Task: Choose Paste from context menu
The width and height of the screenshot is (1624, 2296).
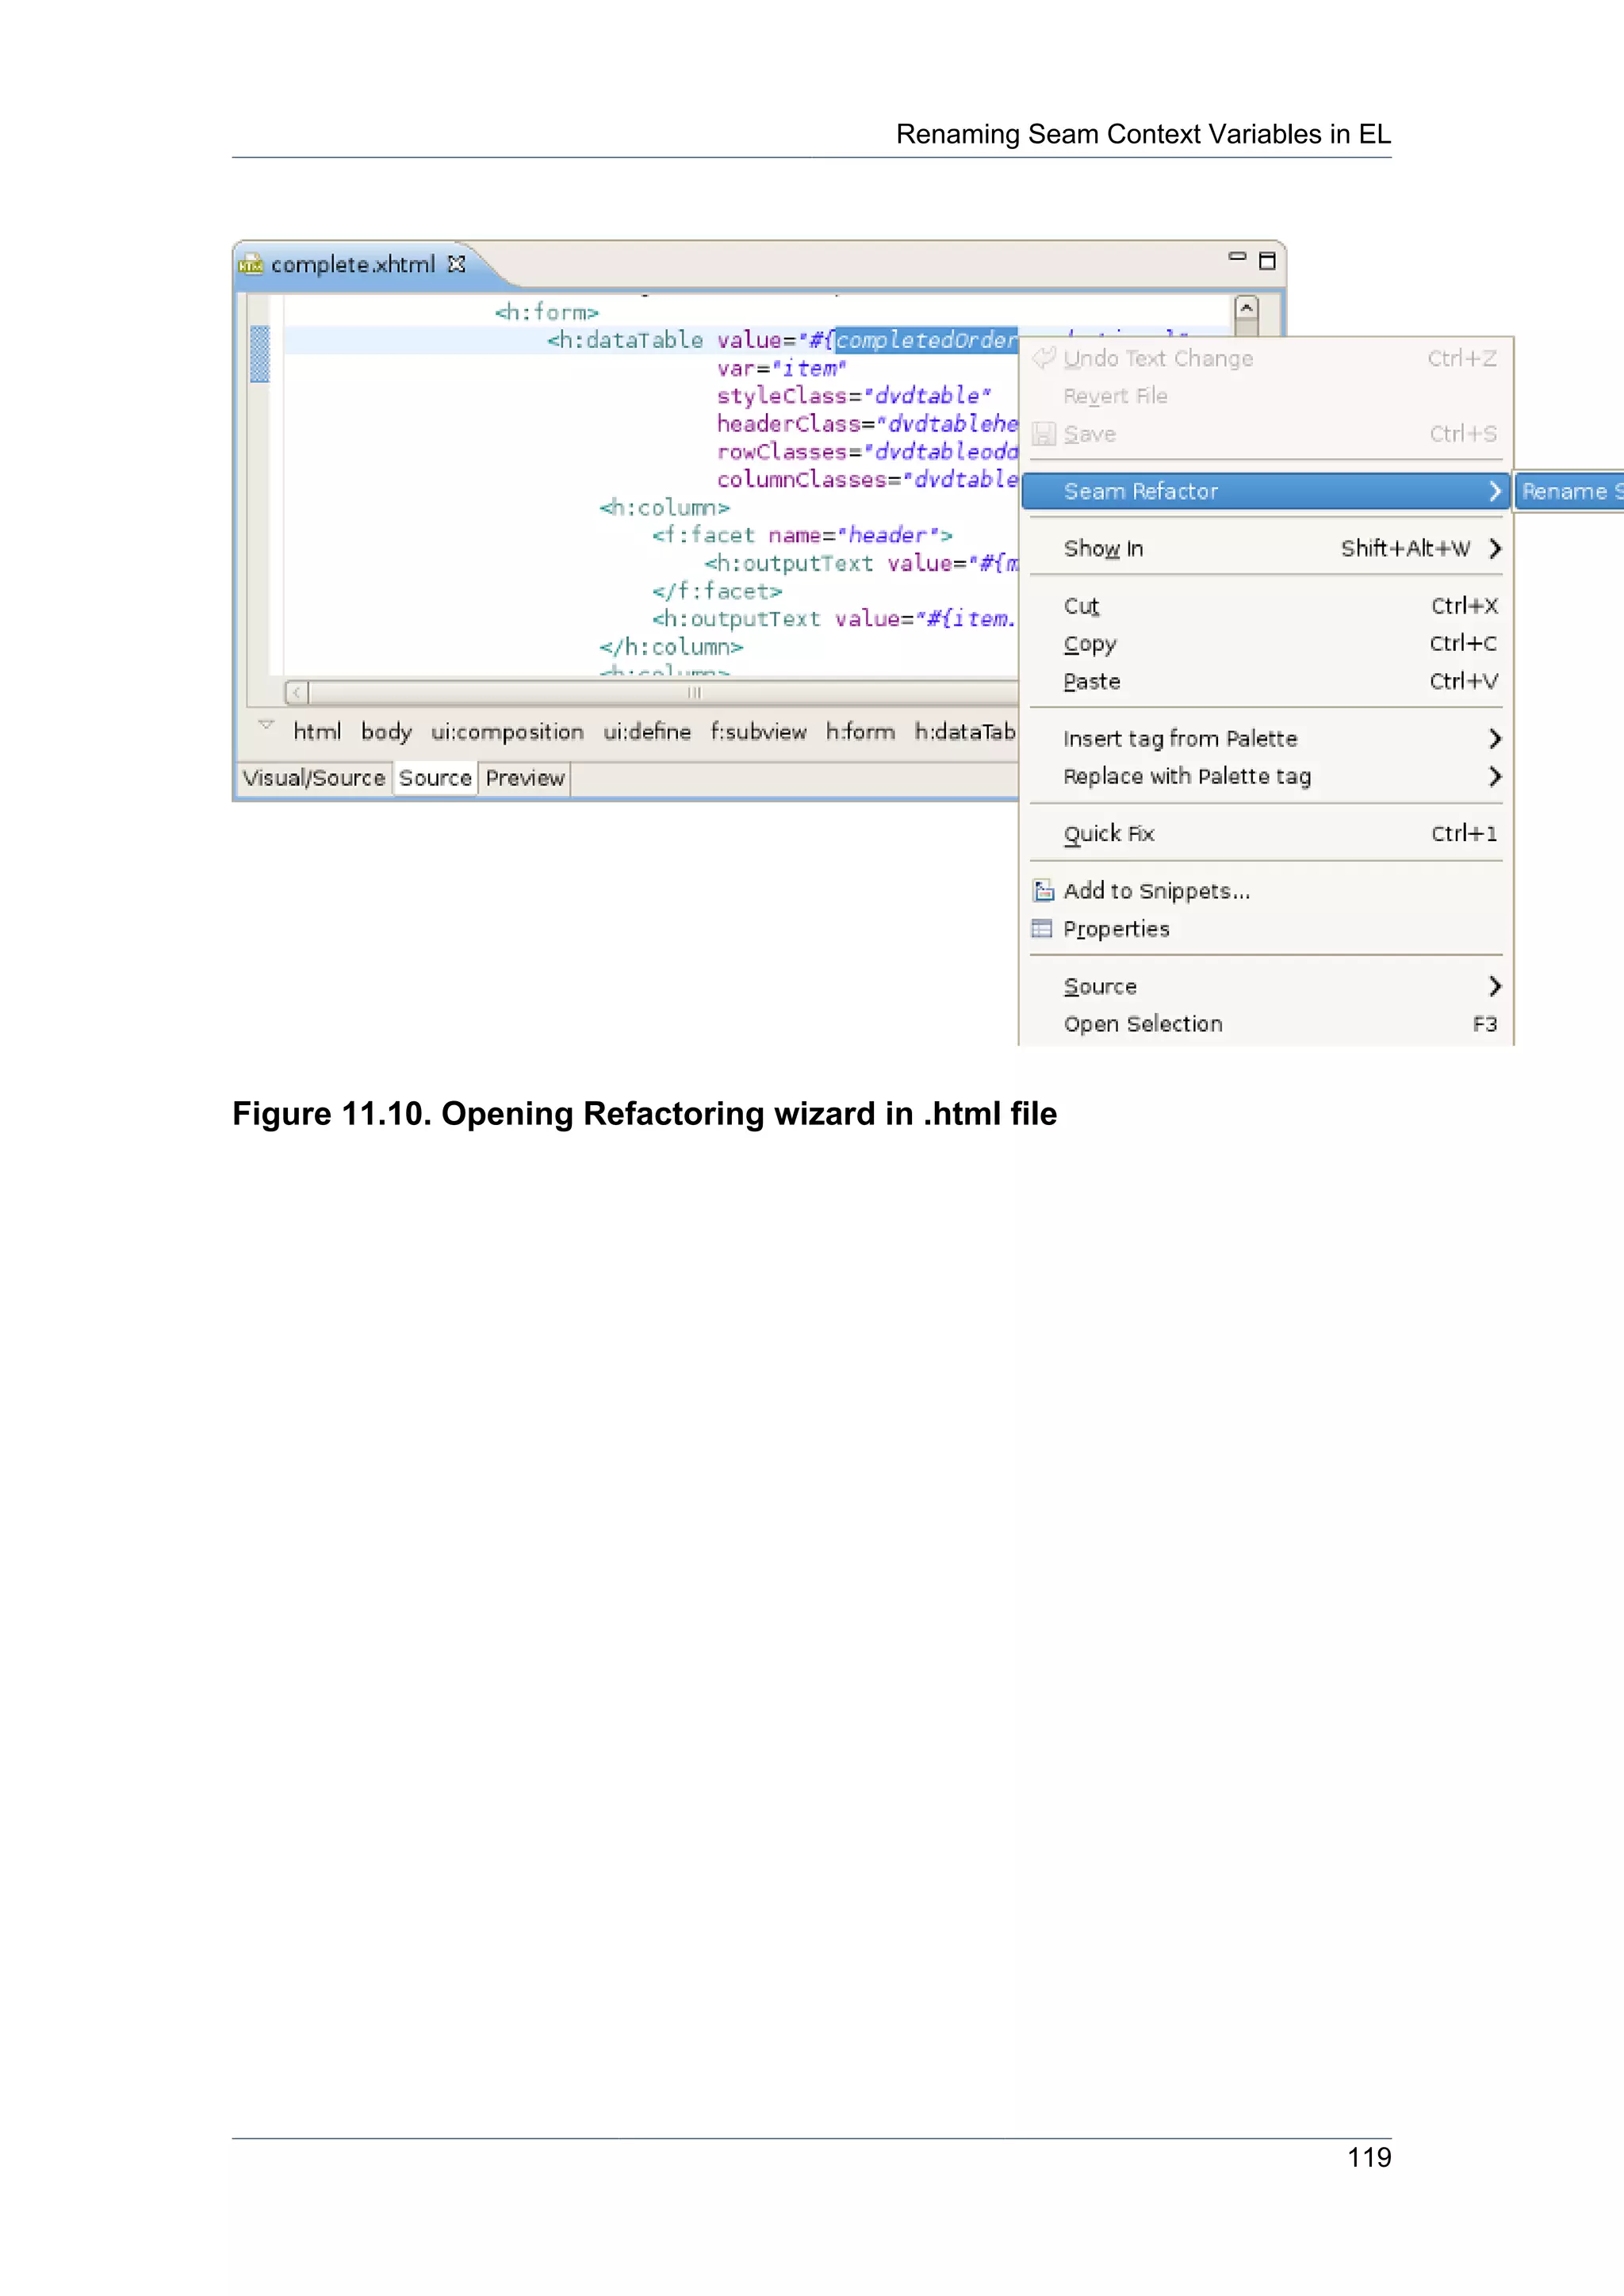Action: click(x=1265, y=681)
